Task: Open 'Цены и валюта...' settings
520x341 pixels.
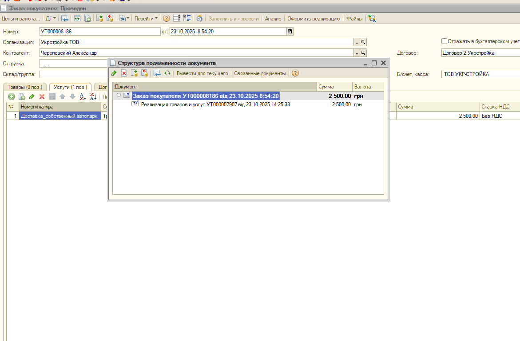Action: 20,19
